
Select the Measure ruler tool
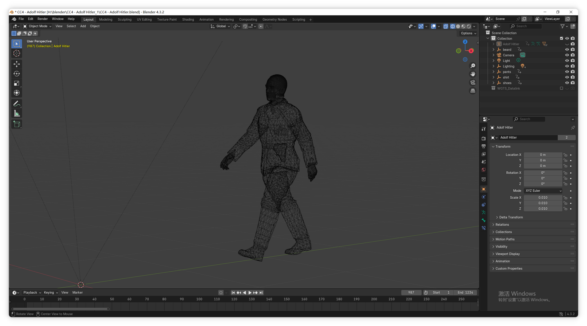tap(16, 114)
